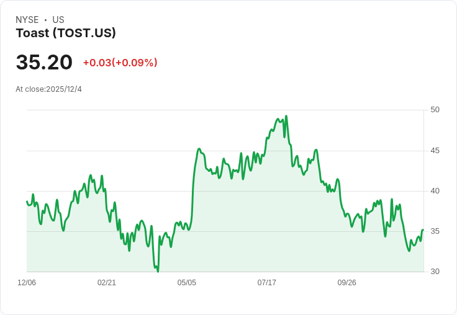457x315 pixels.
Task: Click the 35 price level label
Action: (x=435, y=231)
